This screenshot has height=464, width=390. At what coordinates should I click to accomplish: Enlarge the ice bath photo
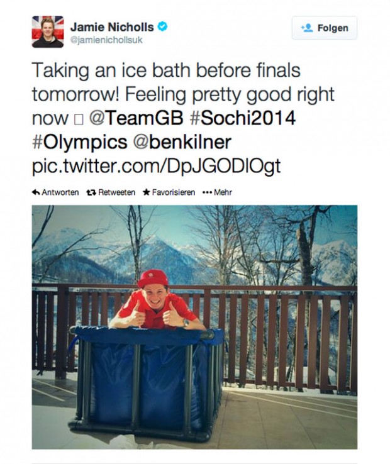194,327
